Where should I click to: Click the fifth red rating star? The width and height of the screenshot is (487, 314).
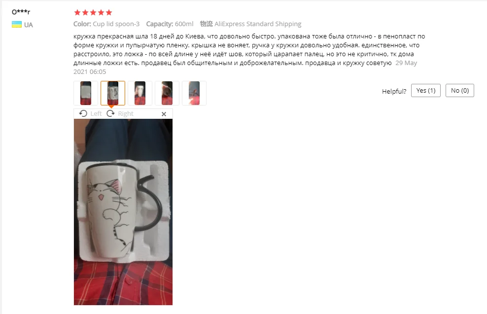point(109,12)
